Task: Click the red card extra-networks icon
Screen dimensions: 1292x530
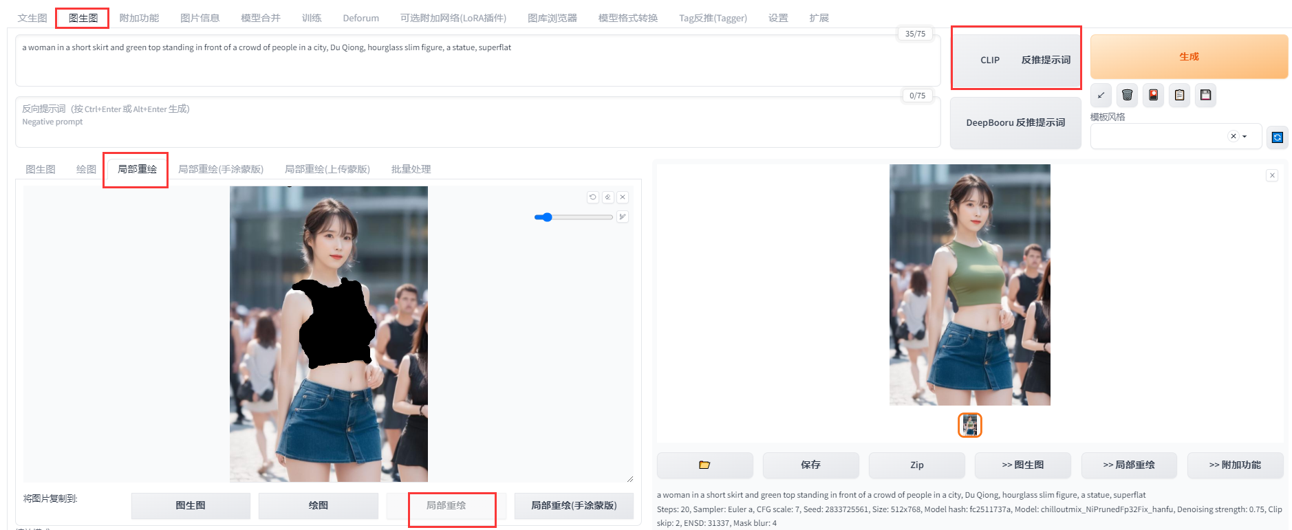Action: [x=1154, y=96]
